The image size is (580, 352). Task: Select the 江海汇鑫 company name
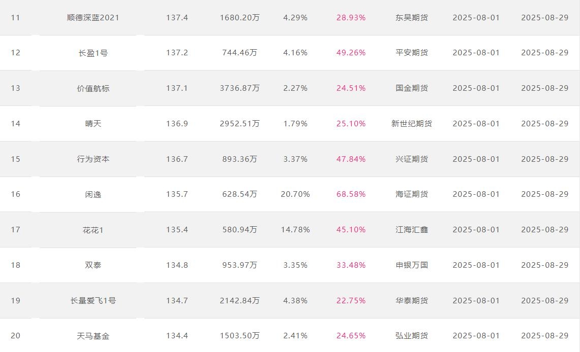412,230
